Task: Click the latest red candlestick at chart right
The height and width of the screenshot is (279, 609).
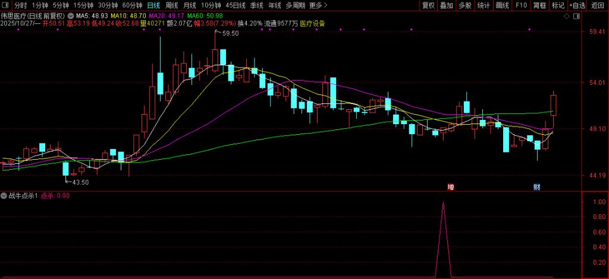Action: [554, 104]
